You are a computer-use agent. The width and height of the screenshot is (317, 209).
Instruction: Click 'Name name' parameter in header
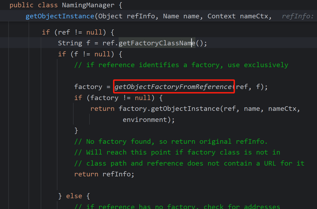181,16
